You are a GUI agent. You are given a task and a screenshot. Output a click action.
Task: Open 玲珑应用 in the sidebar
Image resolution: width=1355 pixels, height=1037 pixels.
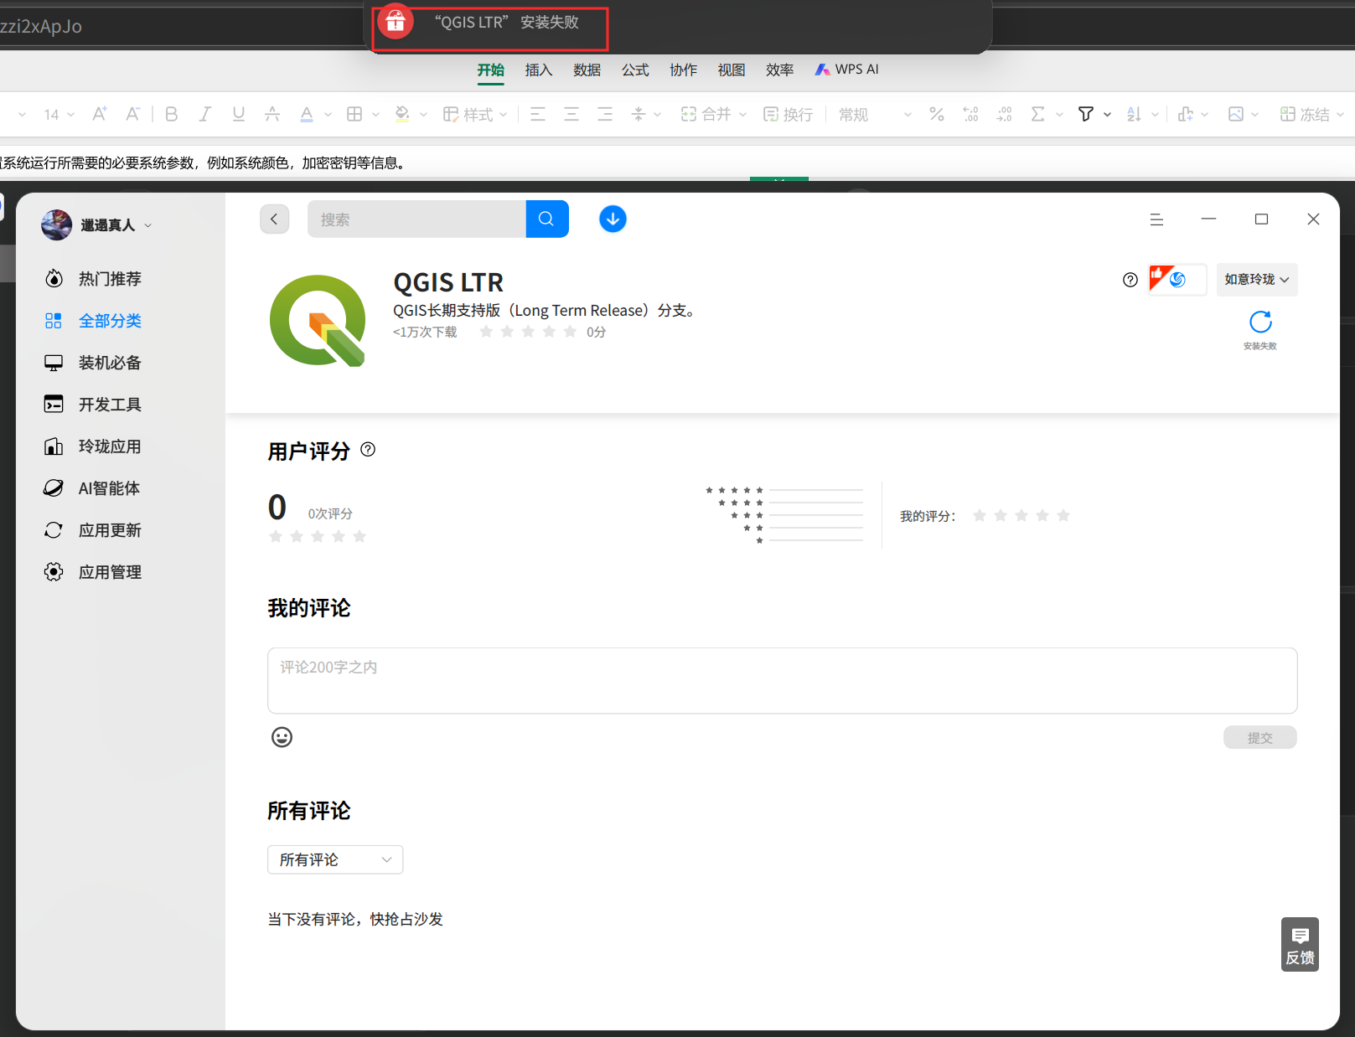[x=110, y=446]
